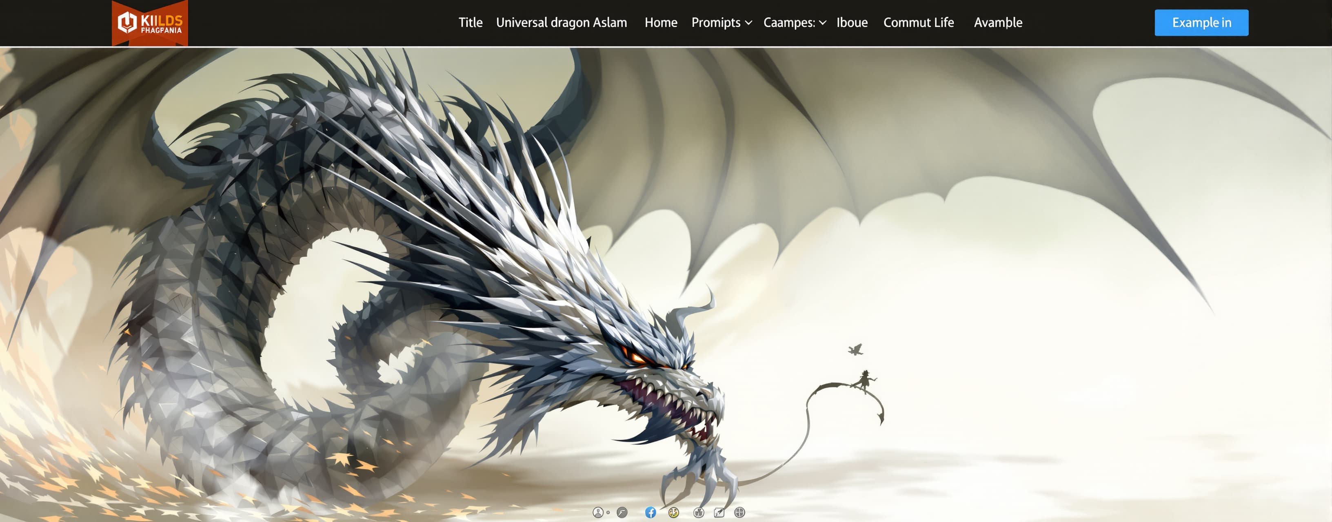This screenshot has width=1332, height=522.
Task: Click the small dot next to profile icon
Action: click(608, 513)
